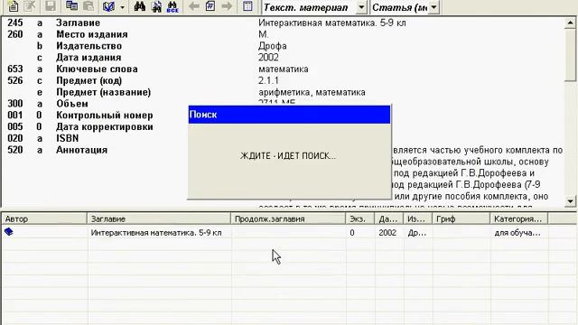Click the paste record icon
The width and height of the screenshot is (578, 325).
click(89, 6)
